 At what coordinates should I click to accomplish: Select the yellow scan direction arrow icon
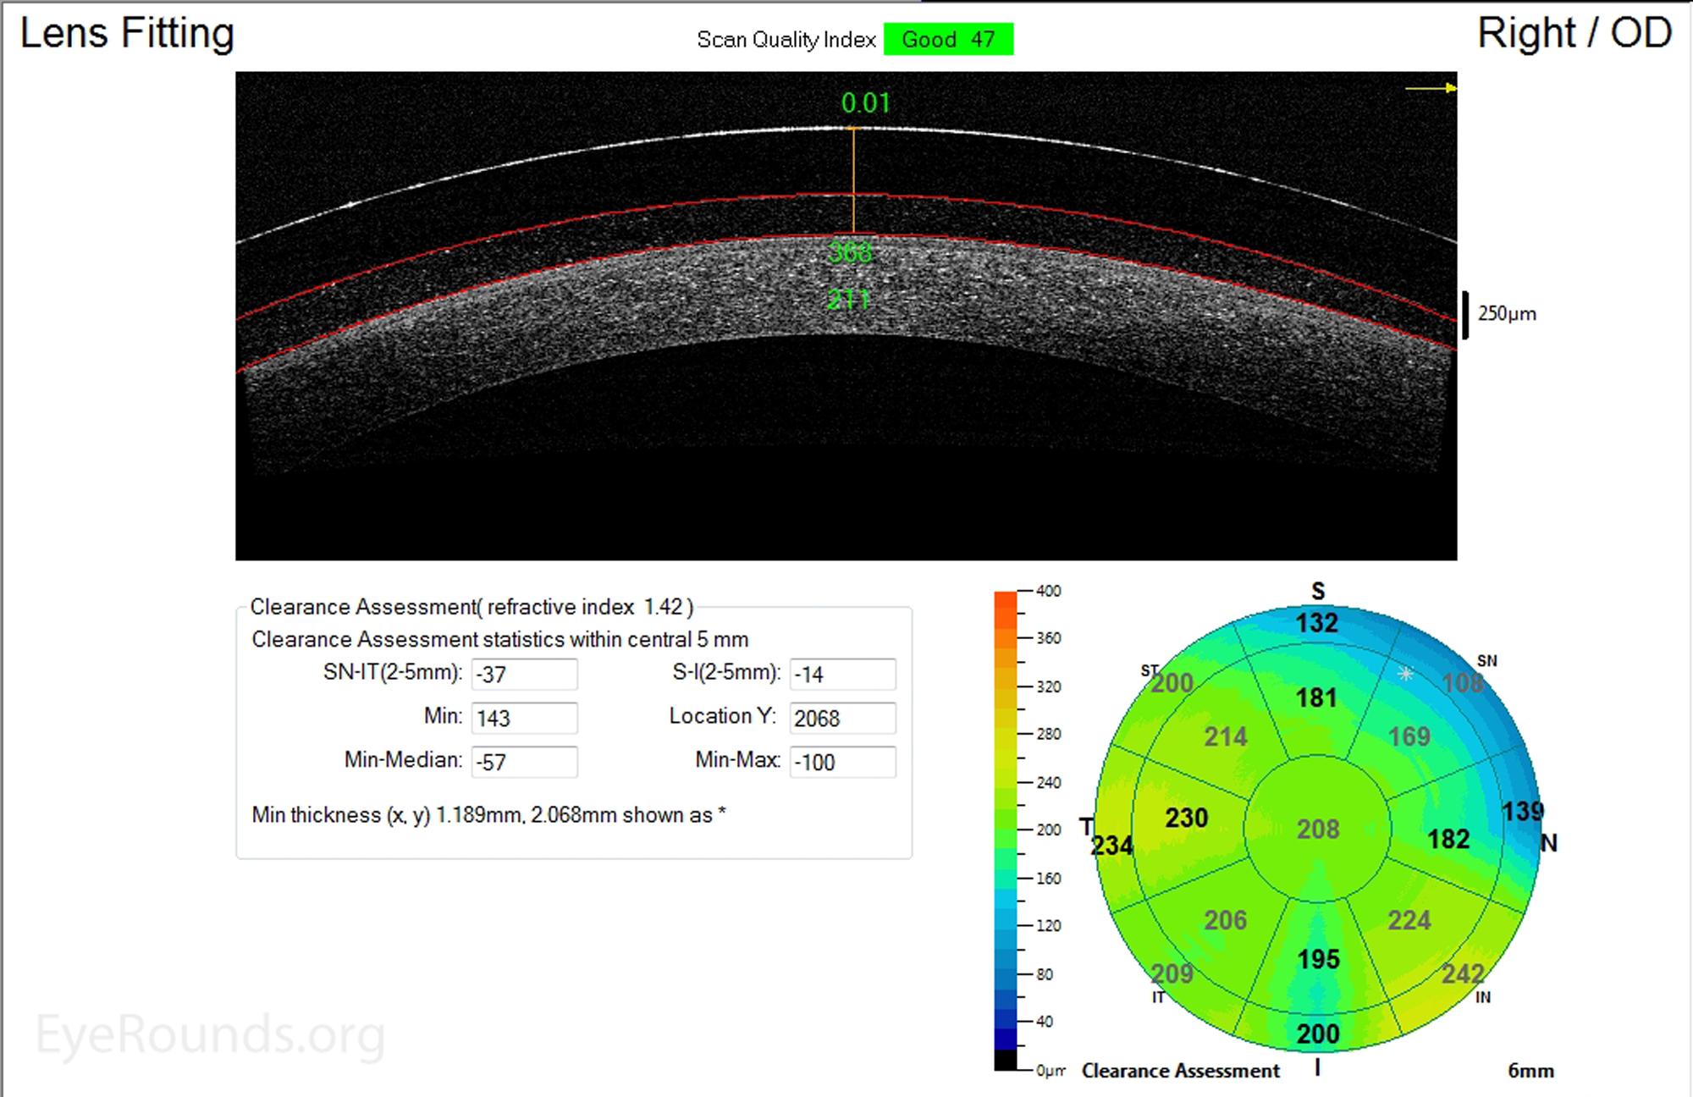coord(1431,88)
